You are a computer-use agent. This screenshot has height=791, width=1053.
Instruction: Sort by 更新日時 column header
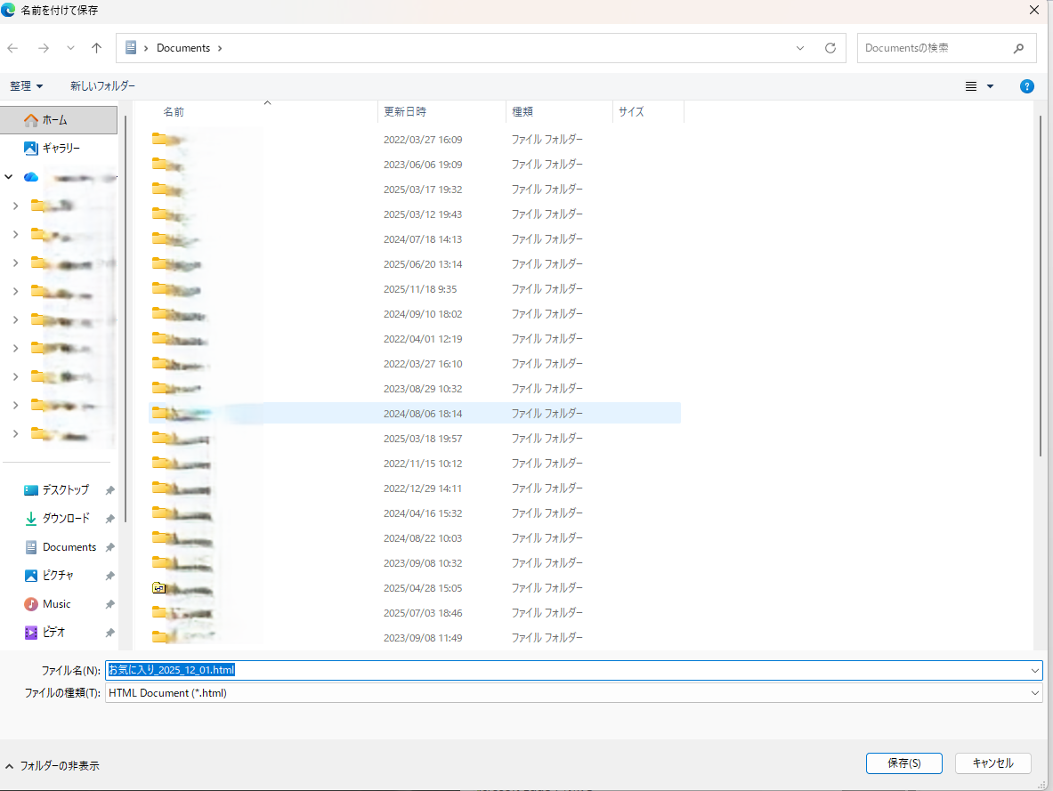[x=405, y=112]
